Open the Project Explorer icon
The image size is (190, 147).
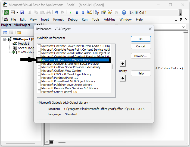97,12
